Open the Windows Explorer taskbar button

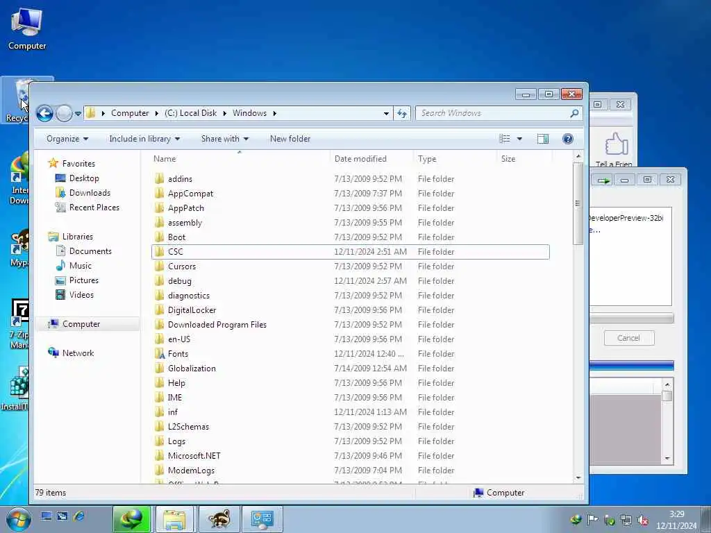point(174,519)
